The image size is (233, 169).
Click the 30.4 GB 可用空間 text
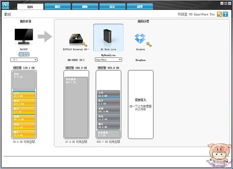pos(24,142)
